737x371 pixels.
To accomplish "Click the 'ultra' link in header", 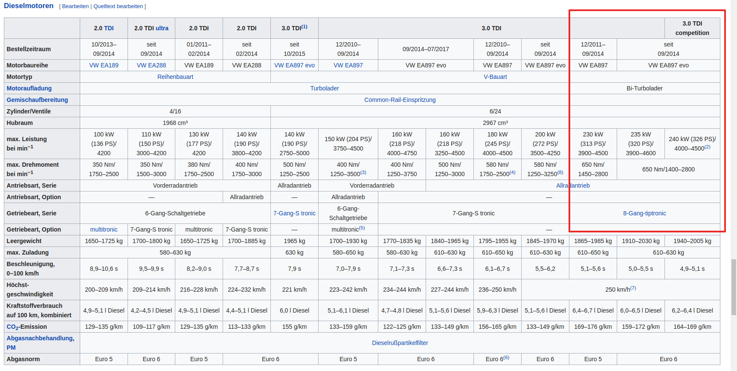I will tap(162, 28).
